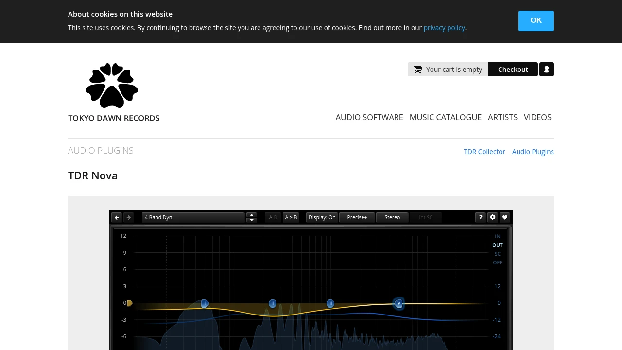Select band II handle on EQ curve

pos(273,303)
